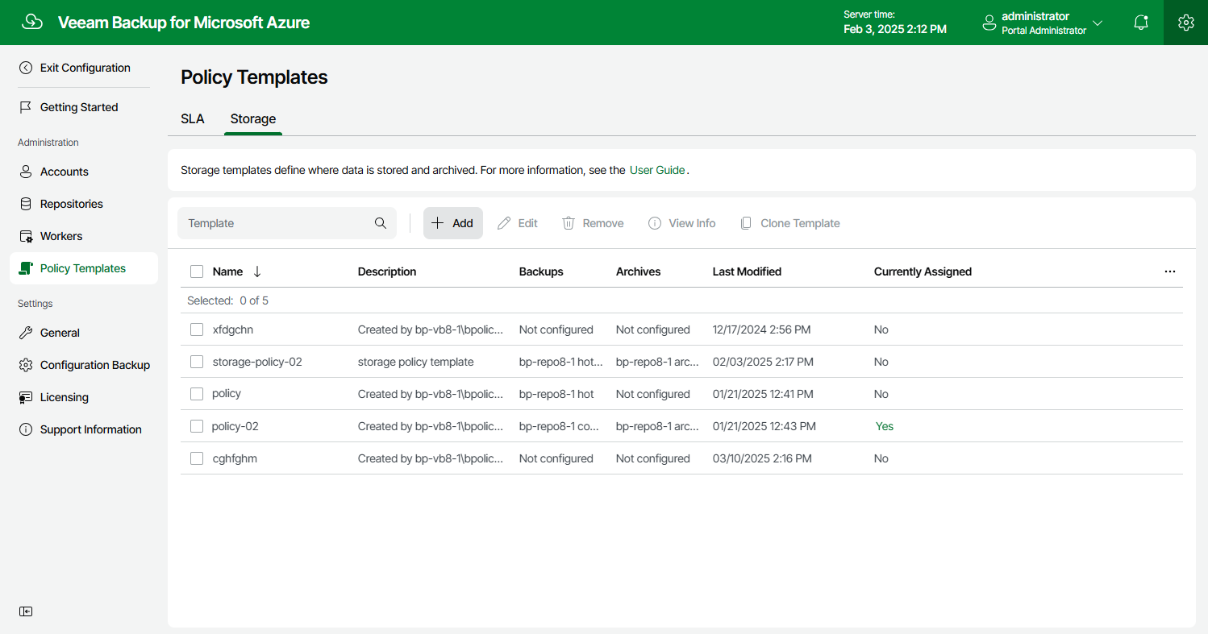Click the green Yes status for policy-02
Viewport: 1208px width, 634px height.
pyautogui.click(x=885, y=426)
